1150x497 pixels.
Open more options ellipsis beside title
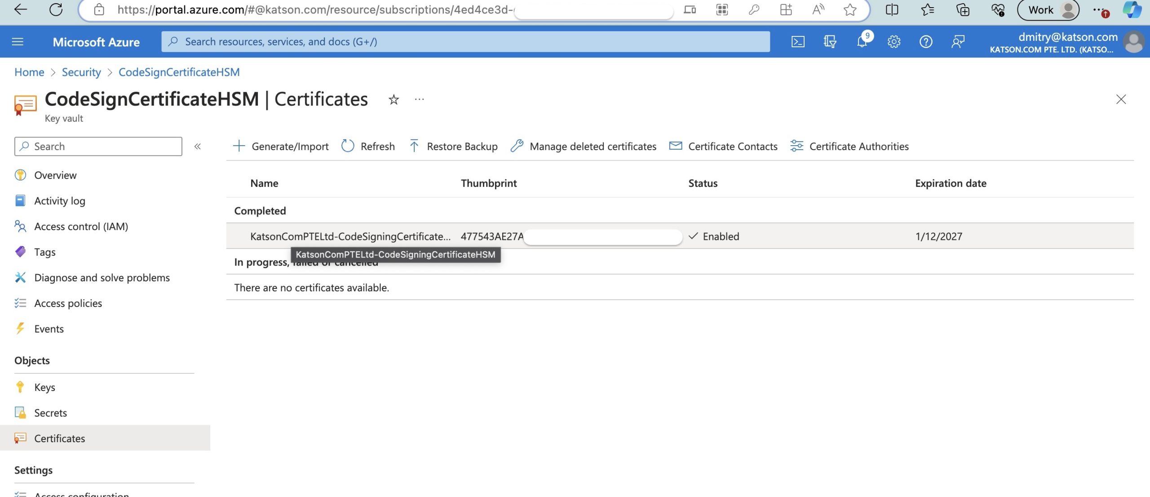(419, 99)
